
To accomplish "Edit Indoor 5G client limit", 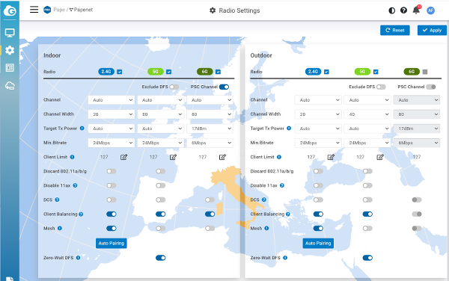I will (x=173, y=157).
